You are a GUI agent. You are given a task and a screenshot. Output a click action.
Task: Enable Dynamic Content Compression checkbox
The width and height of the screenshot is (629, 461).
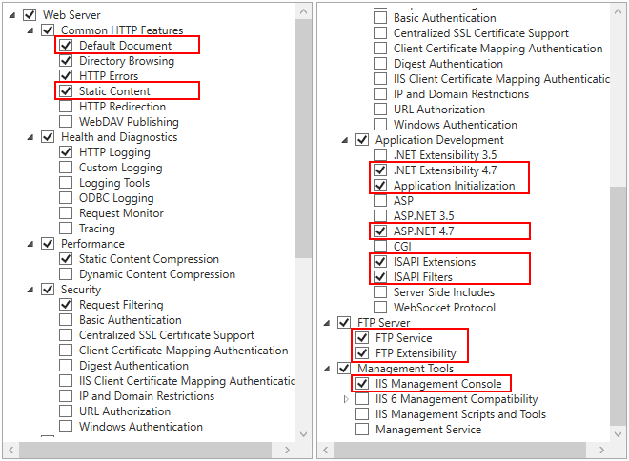coord(66,274)
